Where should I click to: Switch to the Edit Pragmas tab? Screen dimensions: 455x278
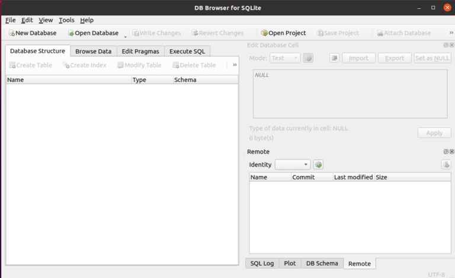click(x=140, y=52)
